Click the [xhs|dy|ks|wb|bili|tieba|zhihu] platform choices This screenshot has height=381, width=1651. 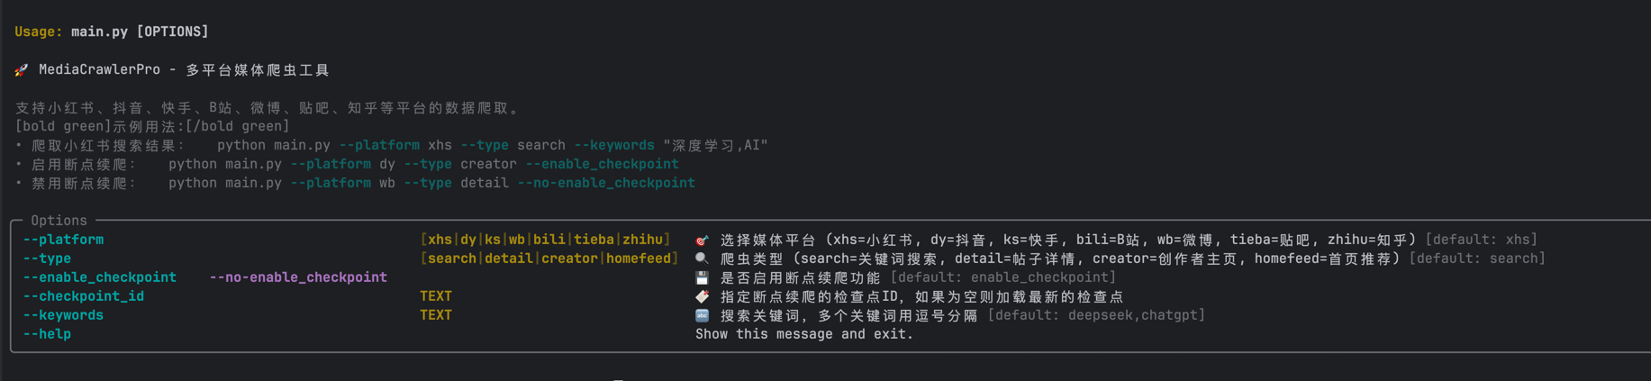click(x=545, y=240)
